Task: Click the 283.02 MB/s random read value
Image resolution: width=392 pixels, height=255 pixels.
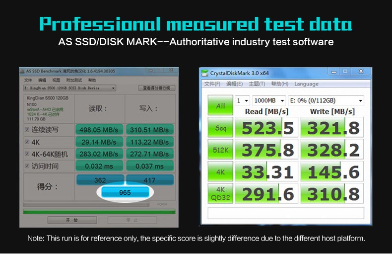Action: [x=99, y=154]
